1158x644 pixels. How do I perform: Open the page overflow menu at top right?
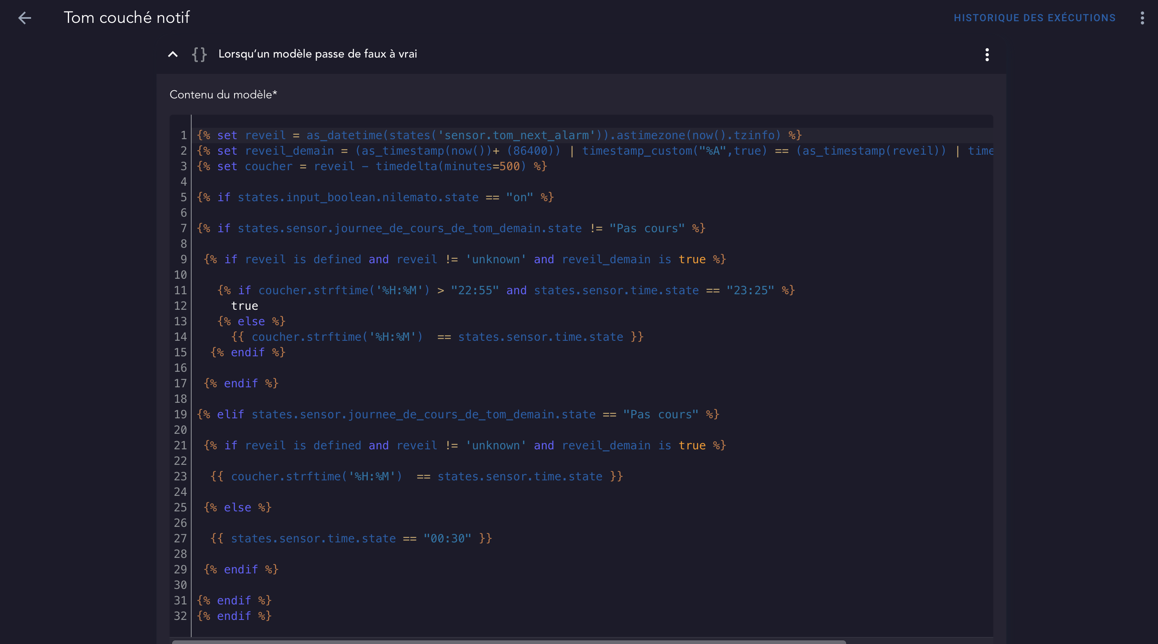coord(1142,18)
